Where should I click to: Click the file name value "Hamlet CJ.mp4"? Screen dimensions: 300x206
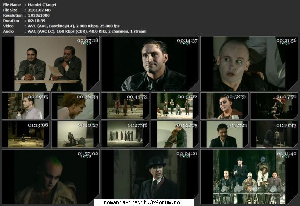[x=42, y=5]
